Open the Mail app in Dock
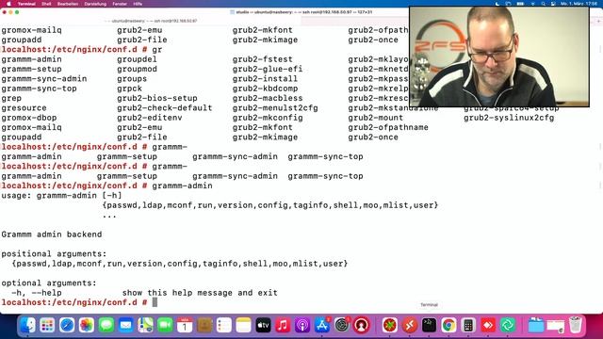 pyautogui.click(x=125, y=325)
